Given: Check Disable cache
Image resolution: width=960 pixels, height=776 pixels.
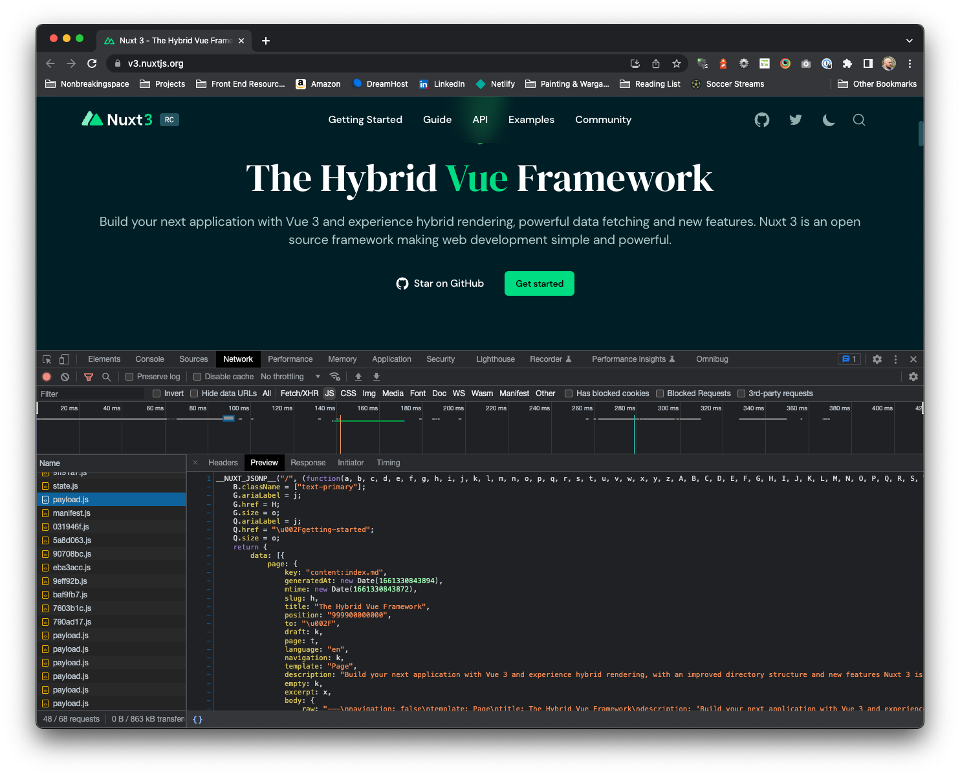Looking at the screenshot, I should coord(197,376).
